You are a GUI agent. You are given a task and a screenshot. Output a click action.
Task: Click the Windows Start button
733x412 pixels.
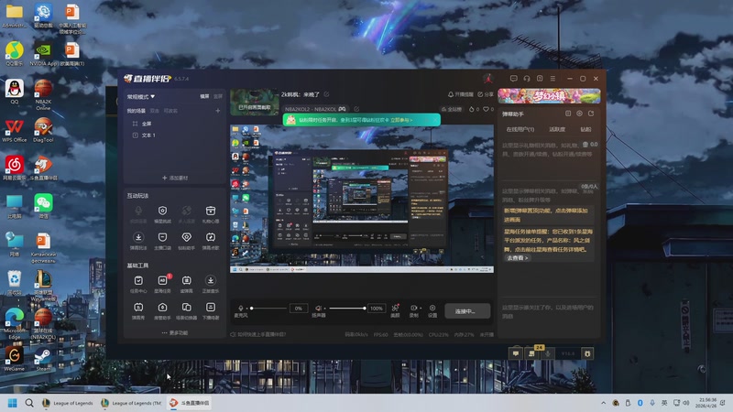click(13, 403)
